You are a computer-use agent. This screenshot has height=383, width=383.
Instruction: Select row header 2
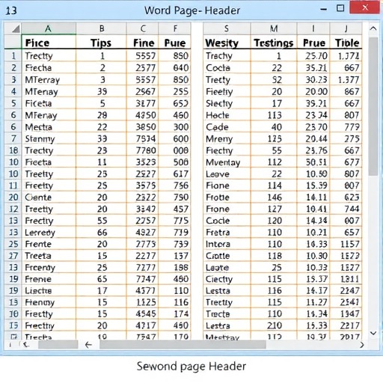click(13, 67)
